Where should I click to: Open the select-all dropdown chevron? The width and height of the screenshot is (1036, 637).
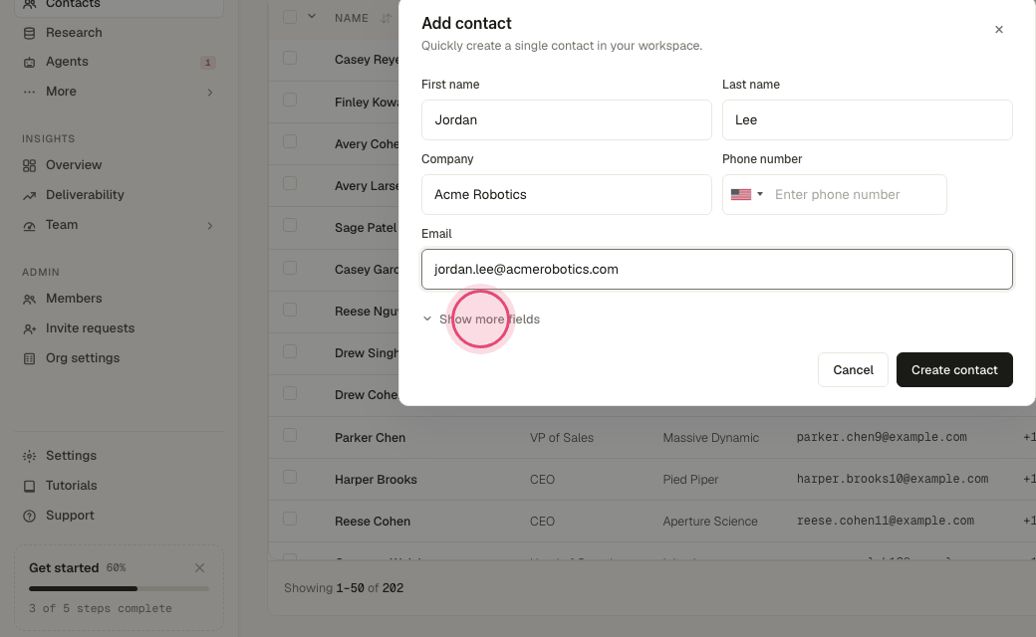click(x=312, y=17)
